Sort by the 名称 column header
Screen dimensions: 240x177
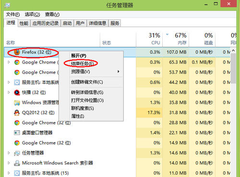click(52, 39)
